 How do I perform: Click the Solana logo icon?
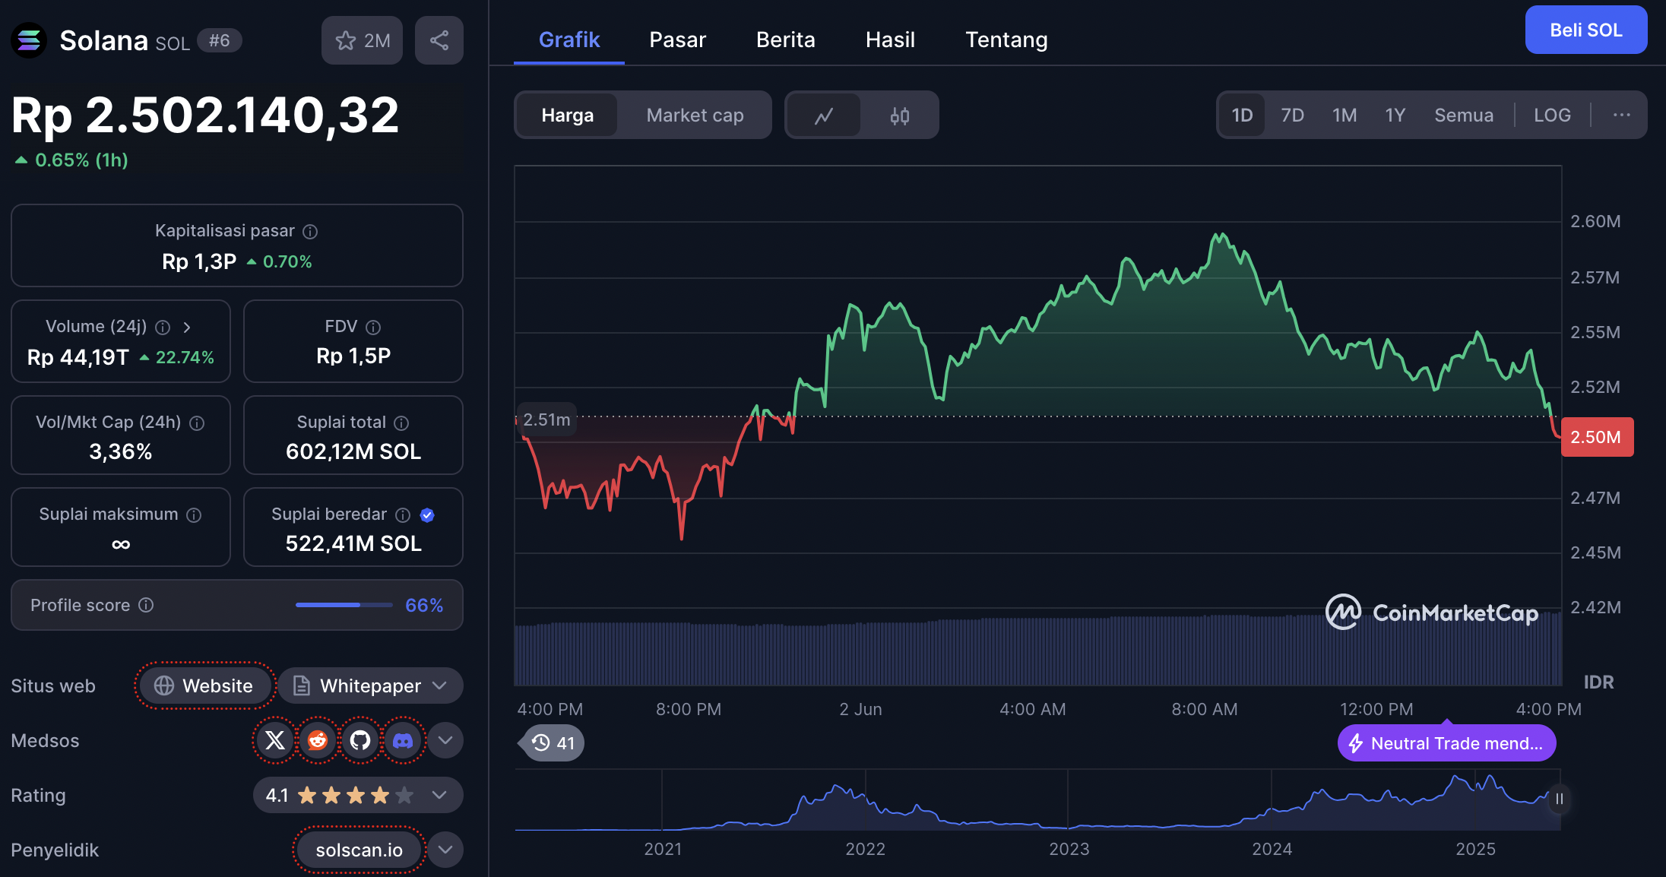pyautogui.click(x=29, y=40)
